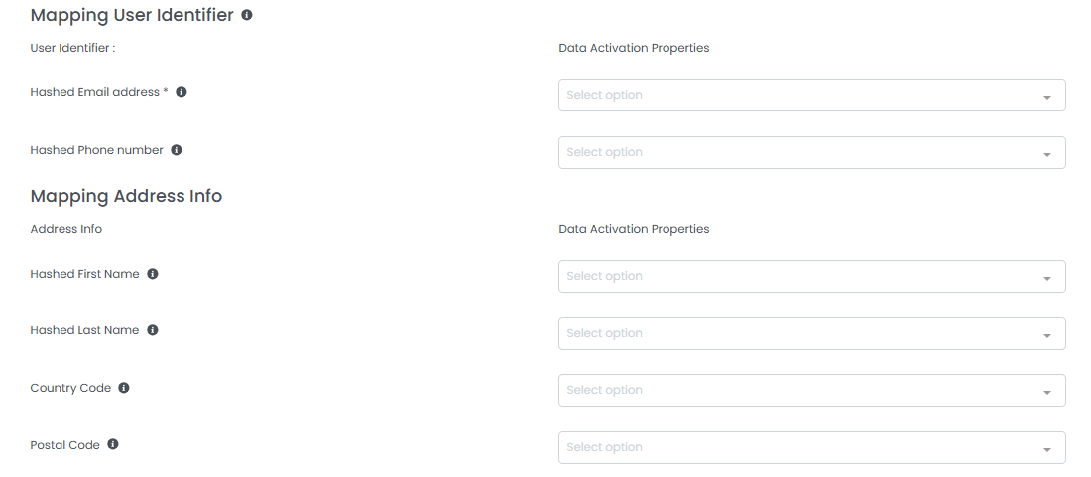Image resolution: width=1091 pixels, height=477 pixels.
Task: Click the Mapping Address Info heading
Action: [126, 196]
